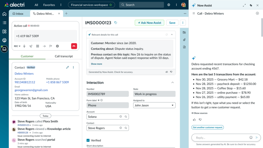Dislike the Now Assist transactions answer
This screenshot has height=148, width=263.
point(200,119)
